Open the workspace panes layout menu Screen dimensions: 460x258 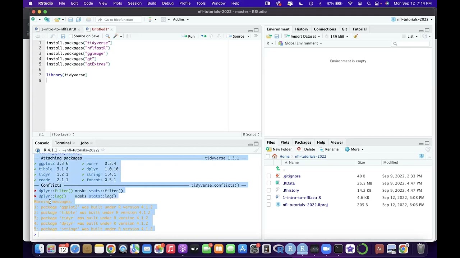(x=165, y=19)
